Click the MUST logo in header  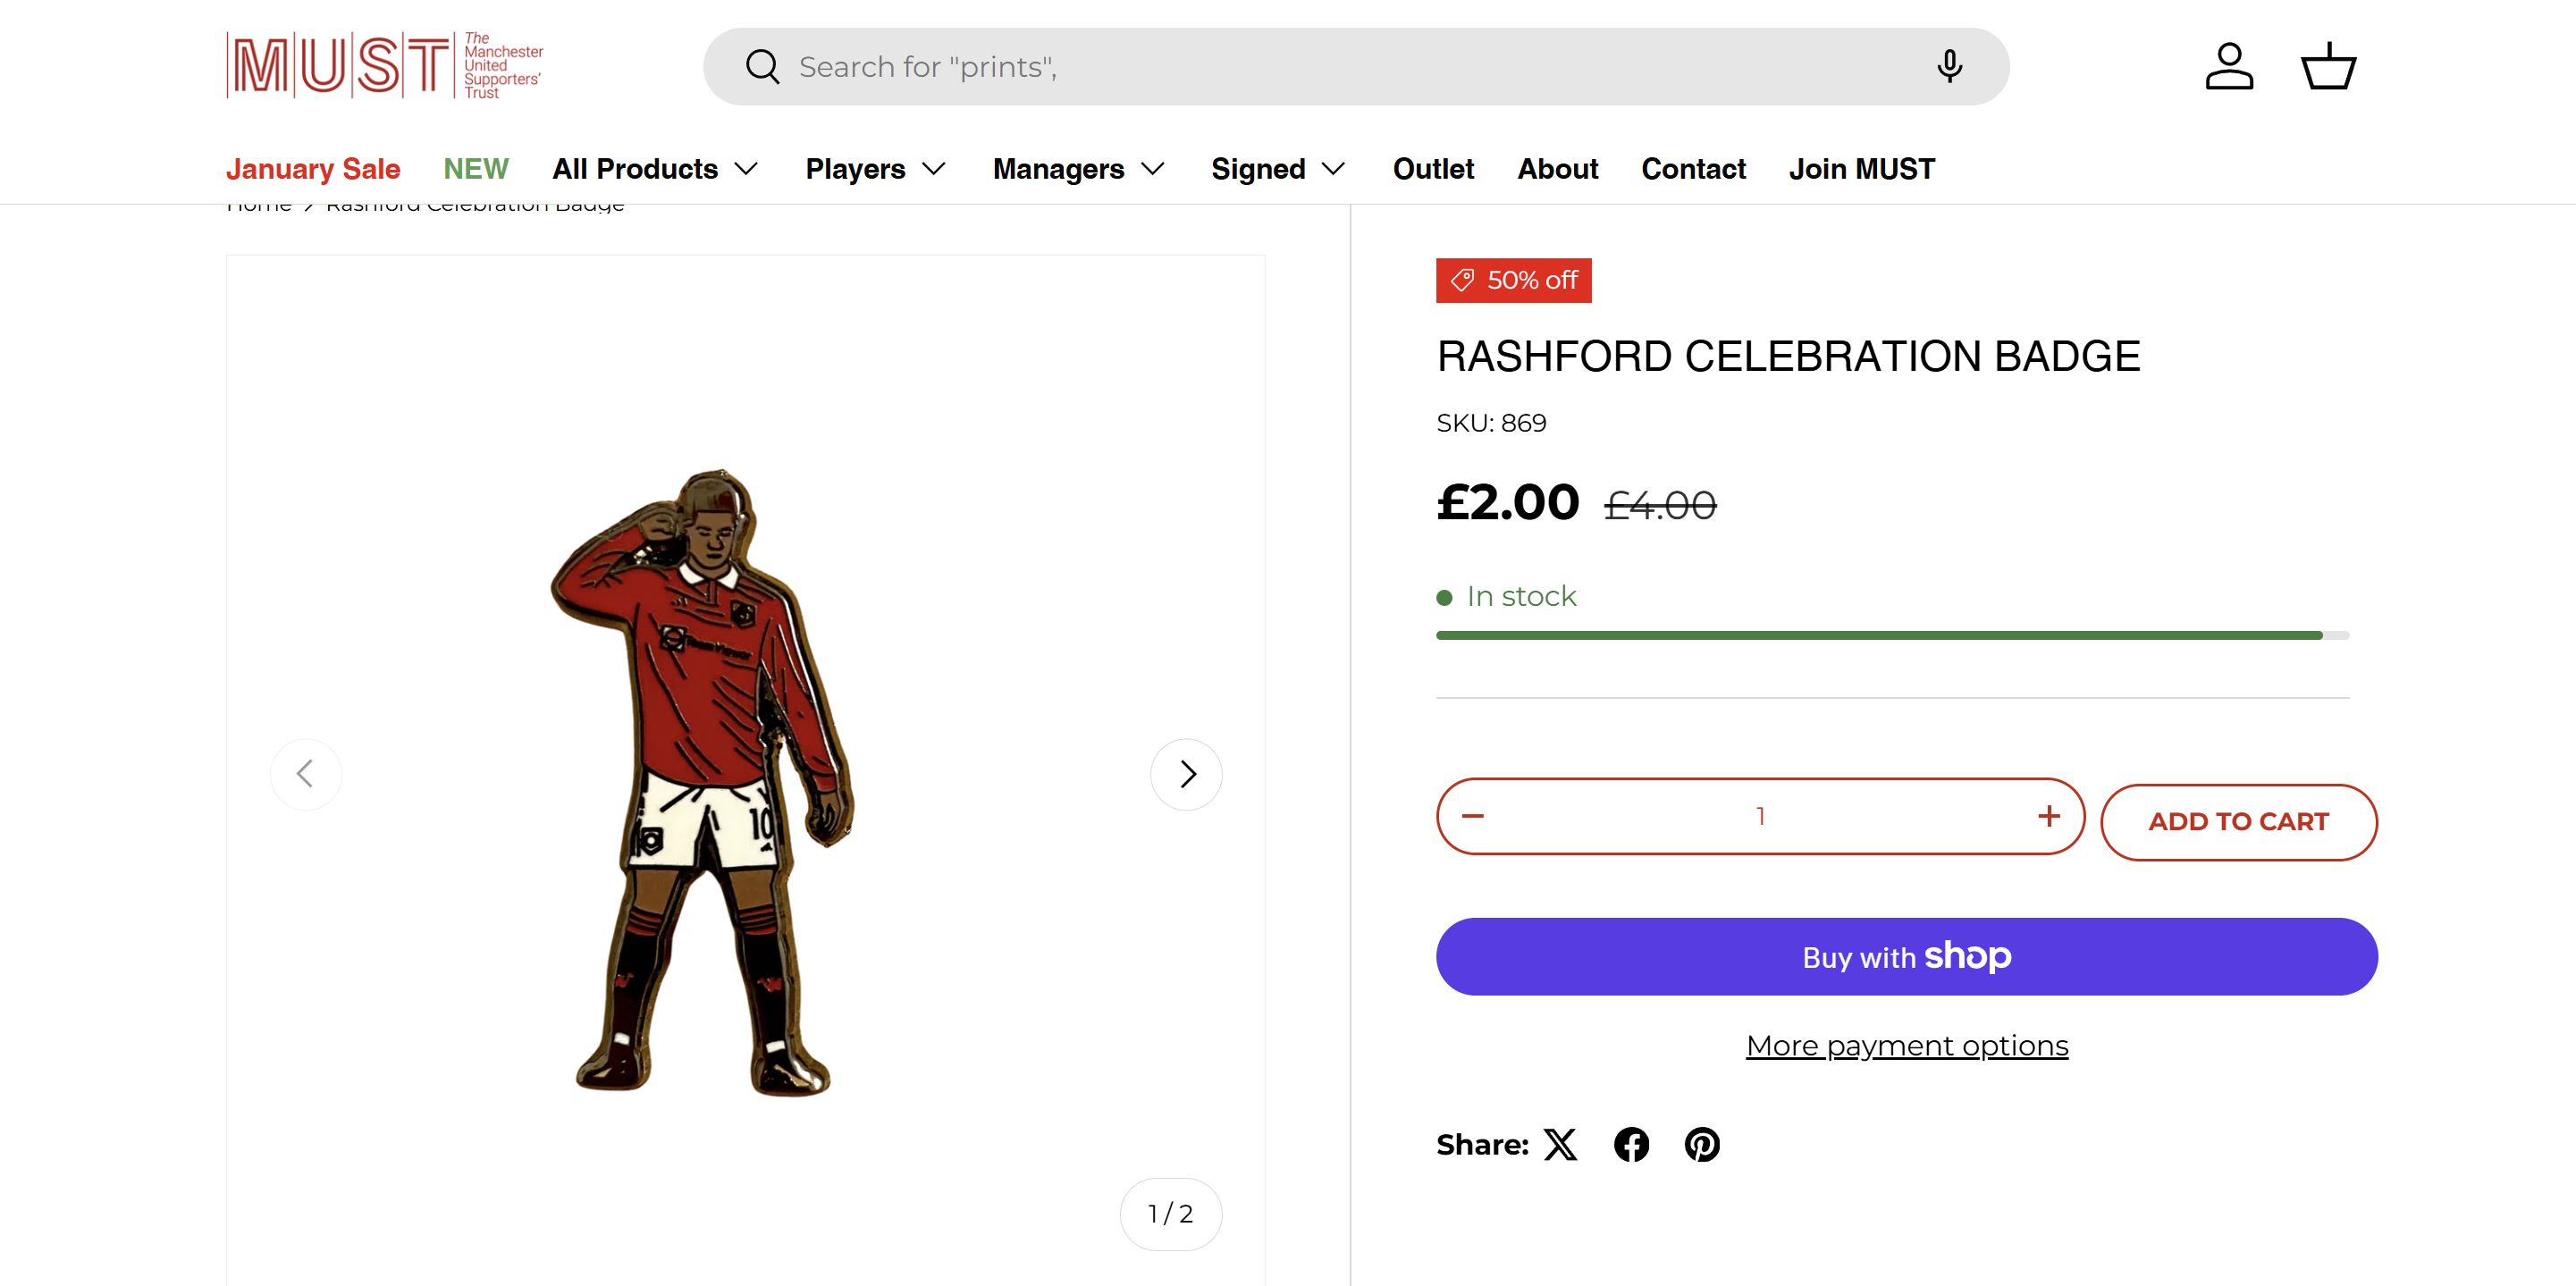[x=384, y=66]
